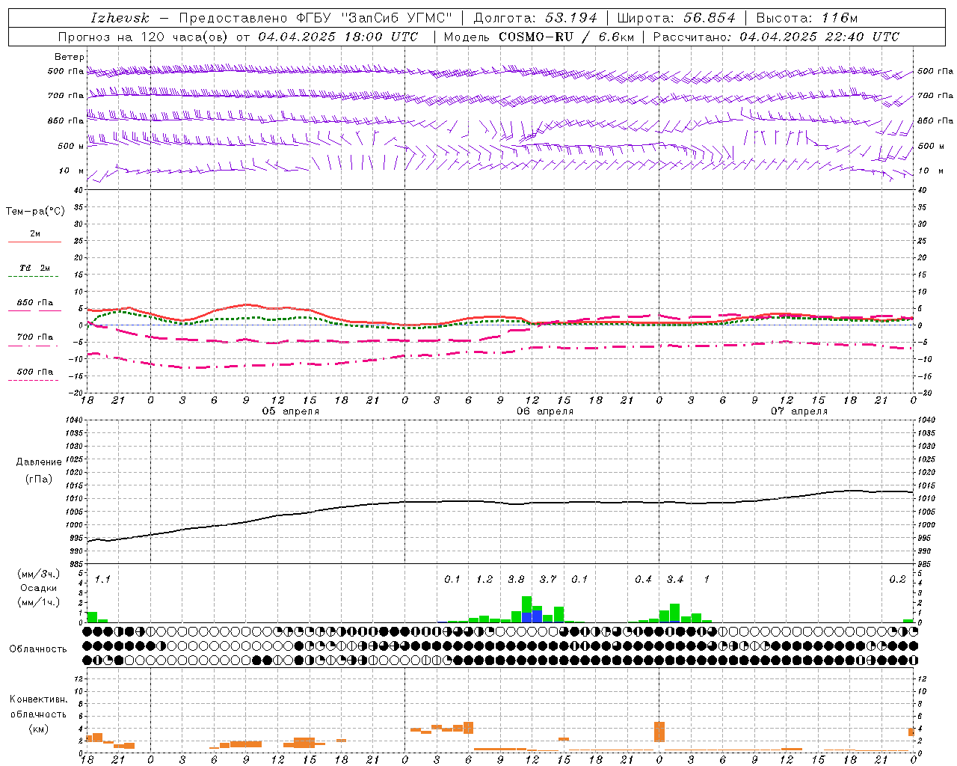957x766 pixels.
Task: Click the 'Прогноз на 120 часа(ов)' text
Action: (x=144, y=37)
